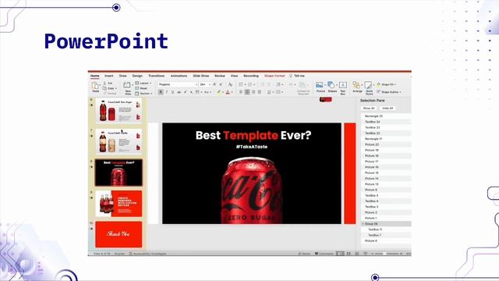
Task: Insert a Picture from the ribbon
Action: point(320,85)
